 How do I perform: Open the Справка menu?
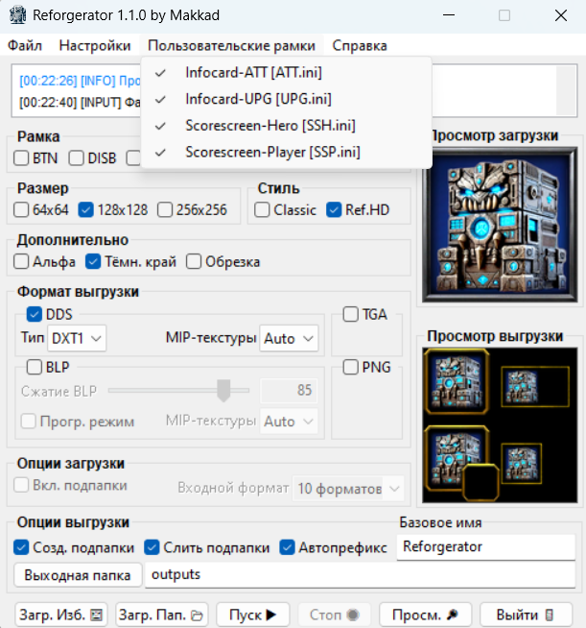tap(360, 46)
